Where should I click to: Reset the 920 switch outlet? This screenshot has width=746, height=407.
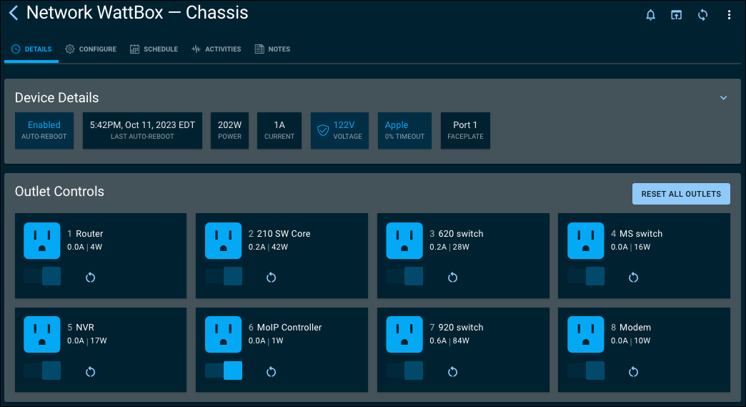(x=452, y=372)
